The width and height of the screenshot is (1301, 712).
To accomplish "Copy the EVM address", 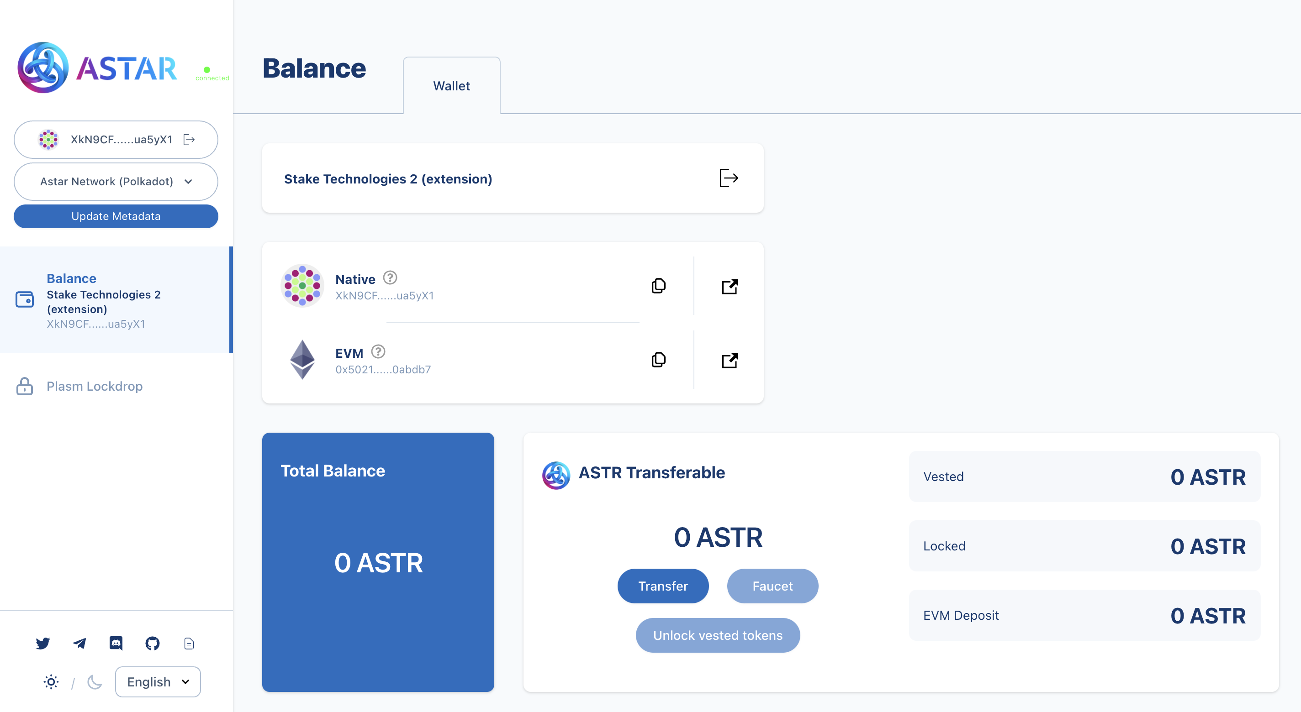I will click(658, 360).
